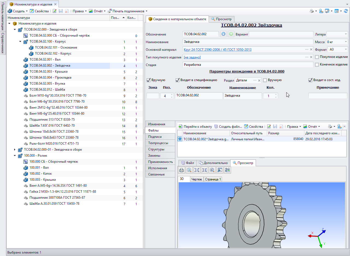The width and height of the screenshot is (350, 256).
Task: Collapse the 100.000 - Ролик tree node
Action: click(15, 156)
